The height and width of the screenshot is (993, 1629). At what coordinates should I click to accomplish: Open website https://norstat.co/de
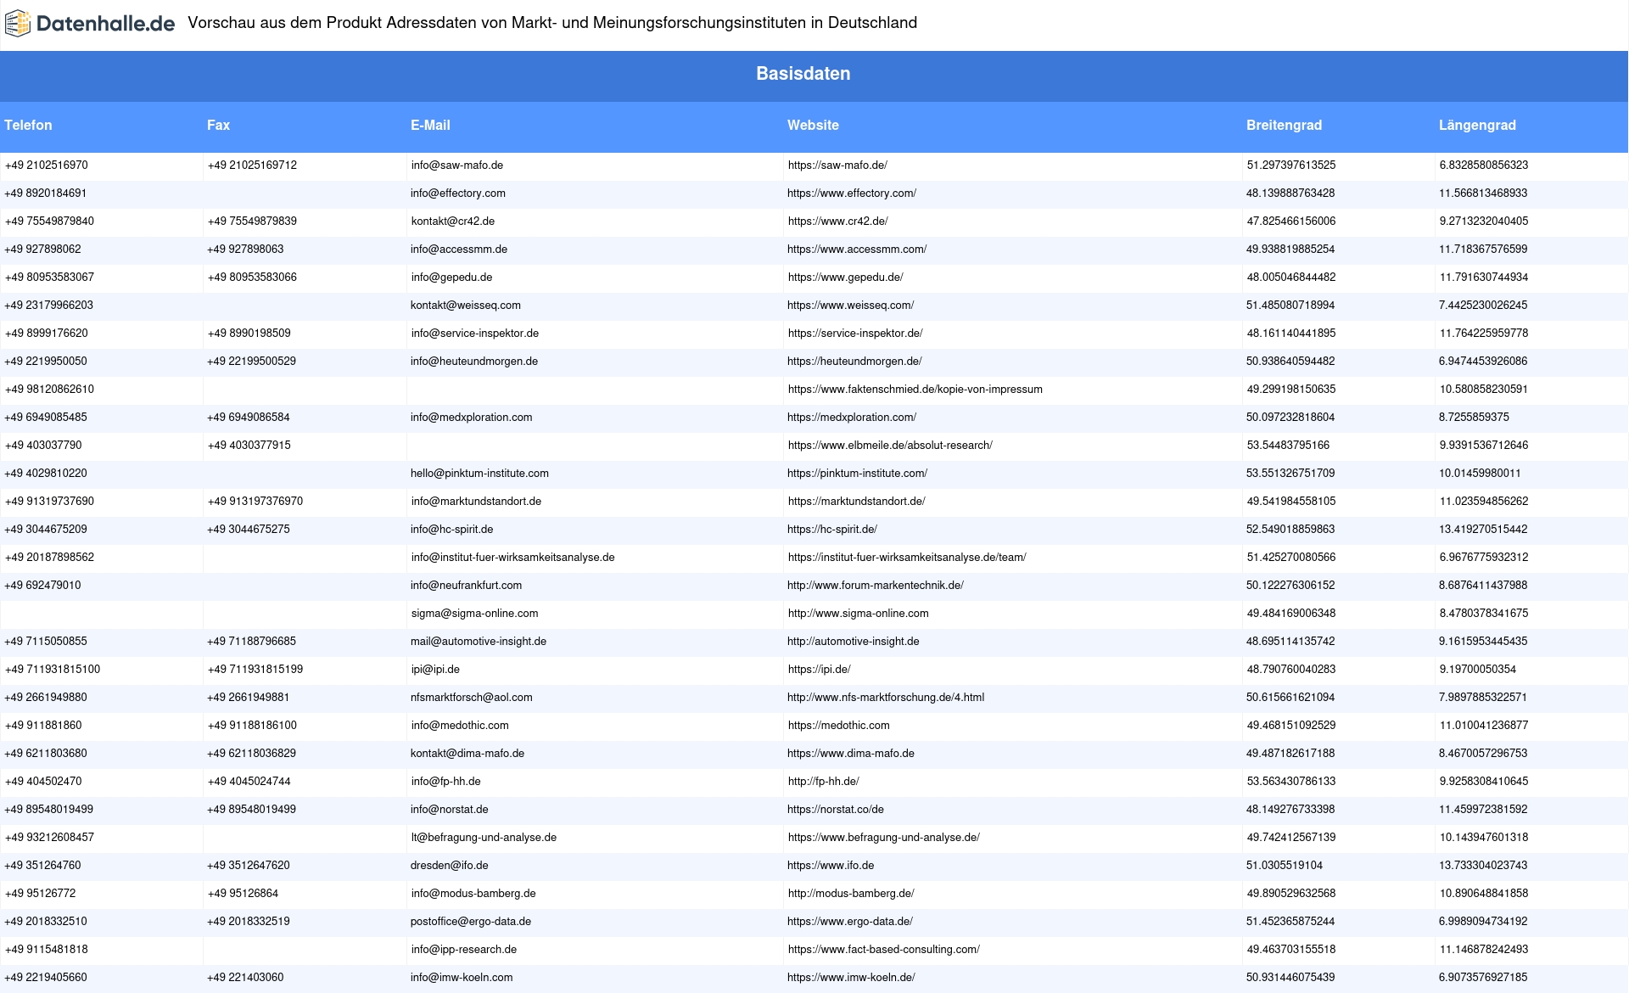coord(836,810)
